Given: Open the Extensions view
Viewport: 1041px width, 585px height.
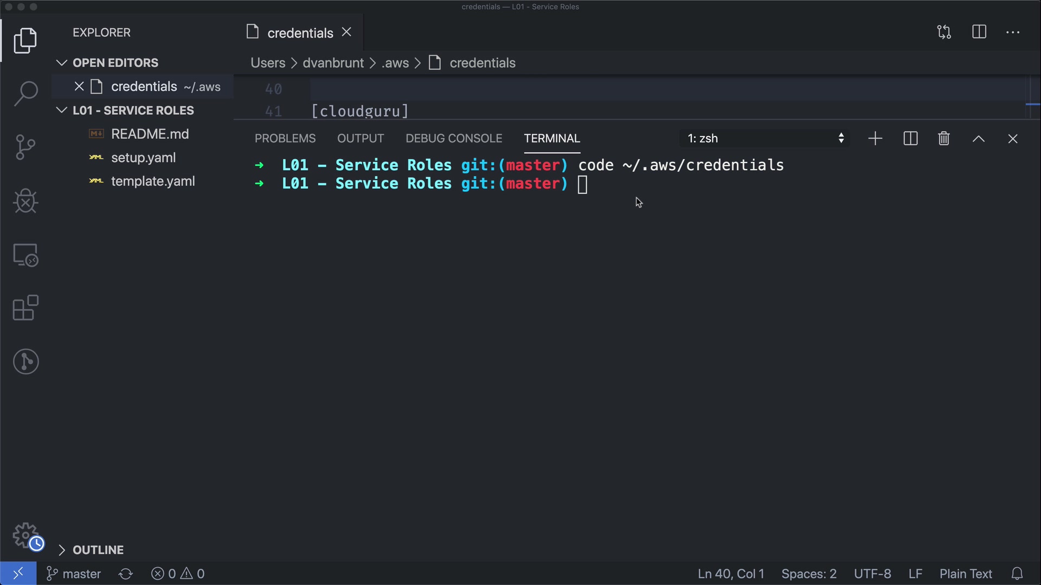Looking at the screenshot, I should click(25, 308).
